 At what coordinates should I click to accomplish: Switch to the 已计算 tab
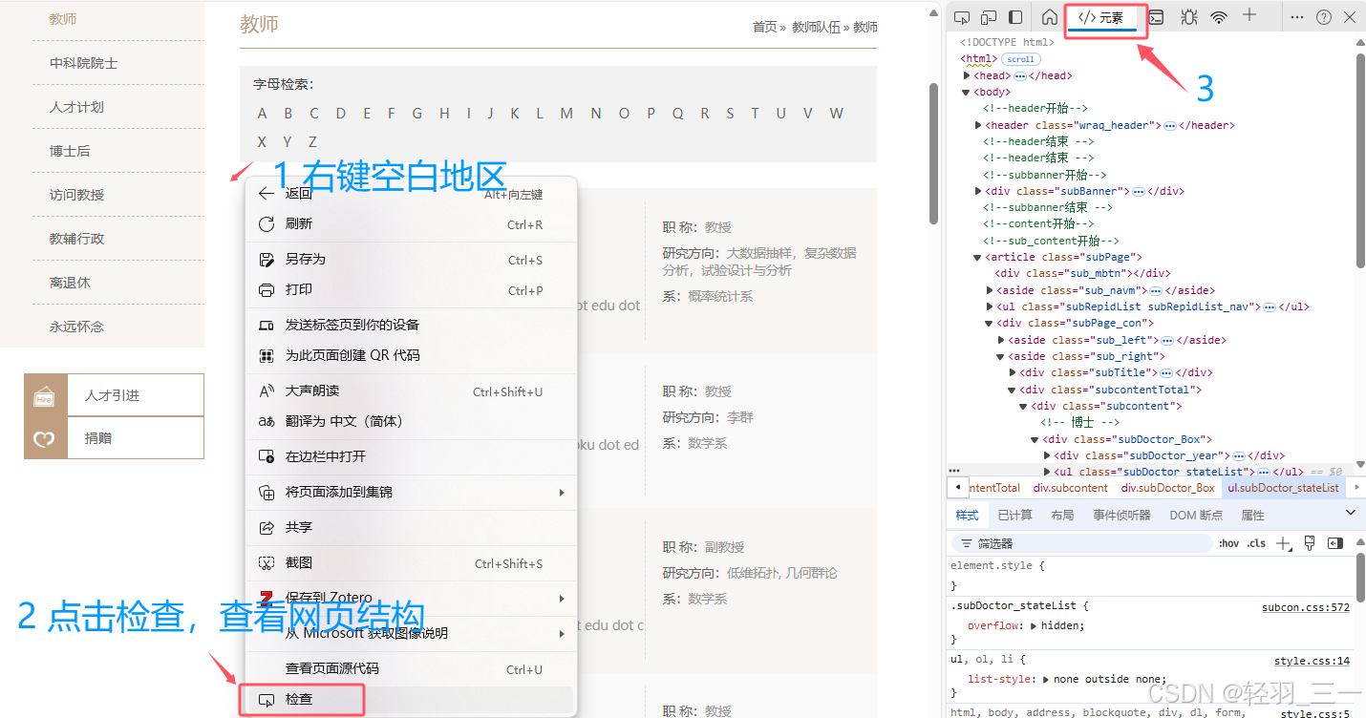[x=1014, y=514]
